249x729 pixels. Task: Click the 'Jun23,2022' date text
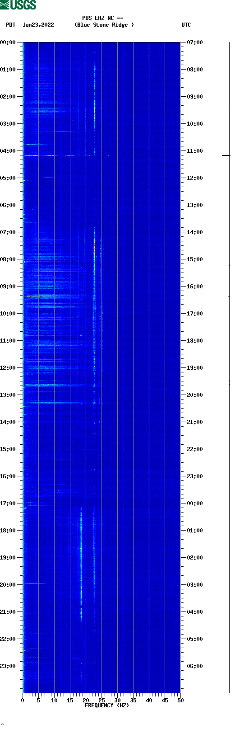click(38, 25)
